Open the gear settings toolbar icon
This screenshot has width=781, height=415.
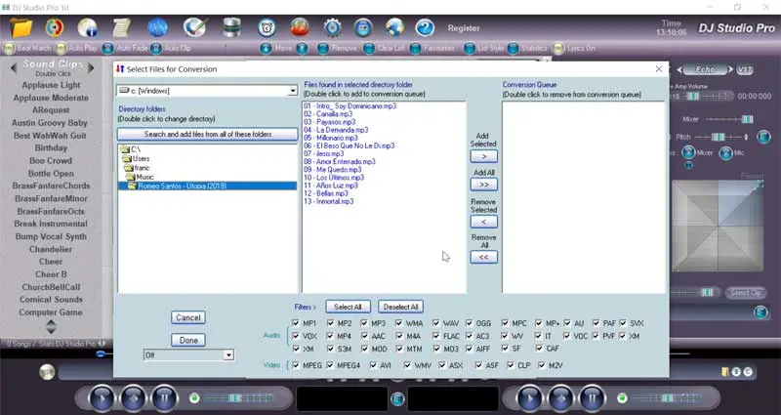332,28
